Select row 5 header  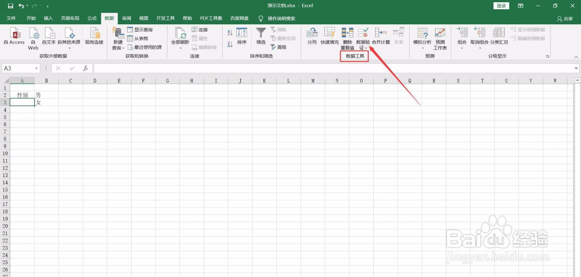click(5, 117)
